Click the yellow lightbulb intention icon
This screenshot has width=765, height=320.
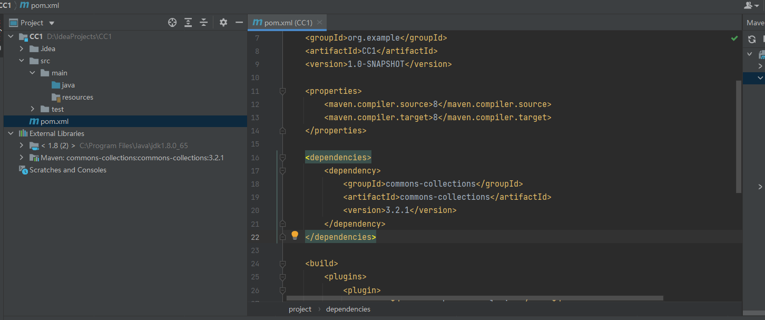pyautogui.click(x=295, y=235)
